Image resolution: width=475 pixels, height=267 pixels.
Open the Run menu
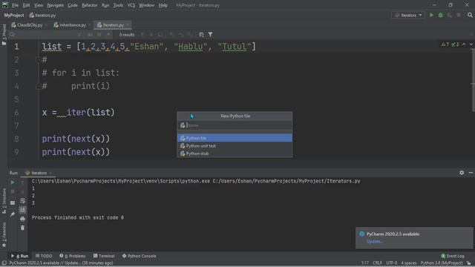(x=105, y=5)
